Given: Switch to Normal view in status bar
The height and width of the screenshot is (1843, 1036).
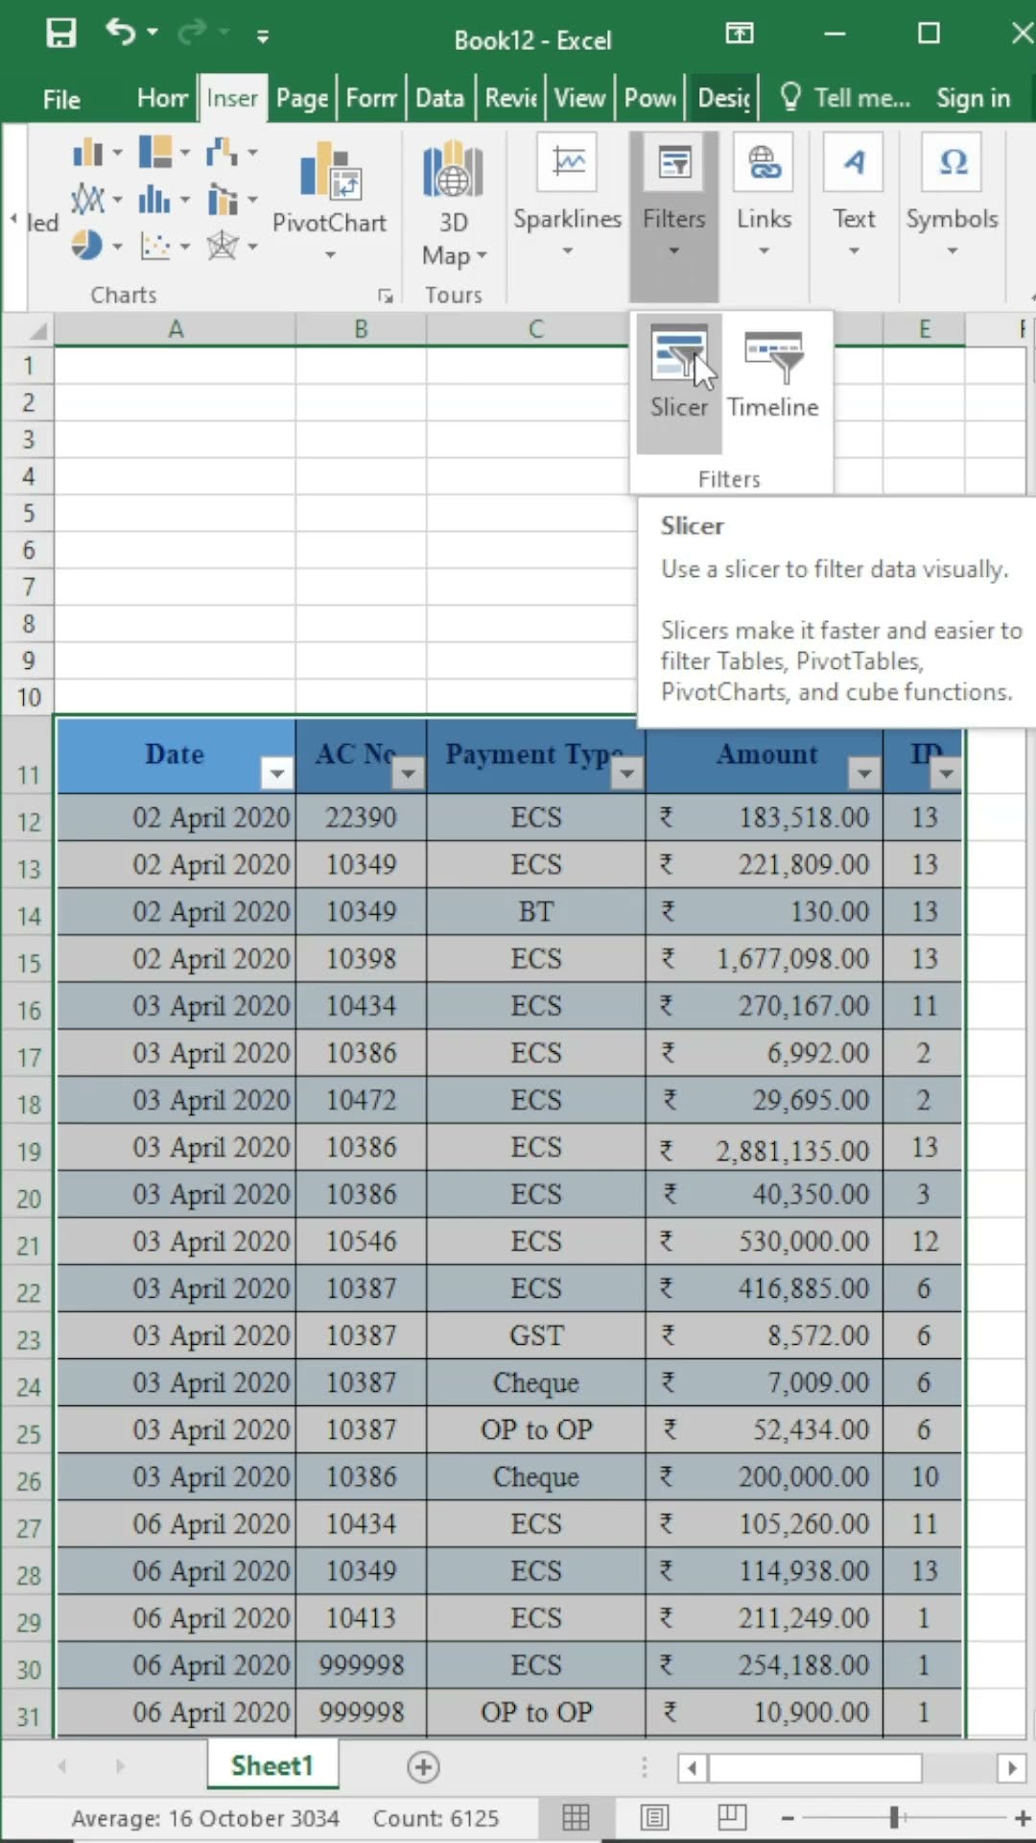Looking at the screenshot, I should (576, 1816).
